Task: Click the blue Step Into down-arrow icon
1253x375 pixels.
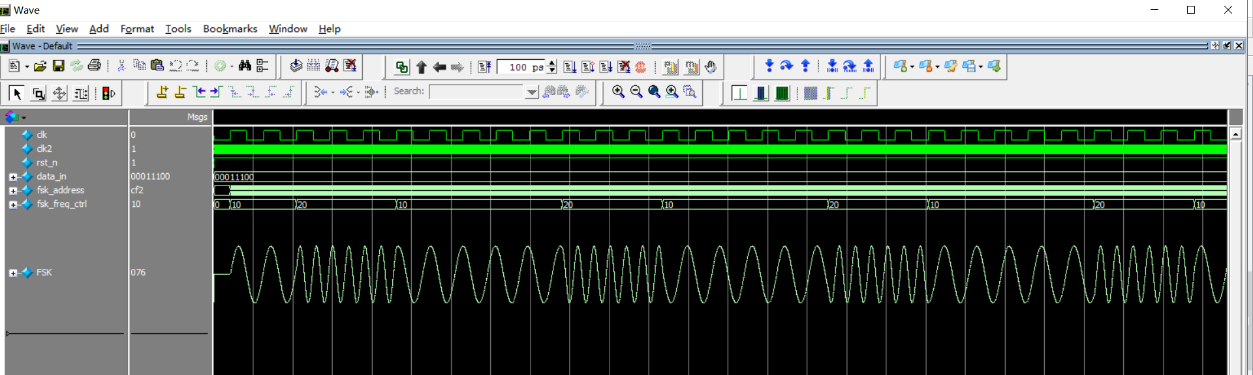Action: pos(769,65)
